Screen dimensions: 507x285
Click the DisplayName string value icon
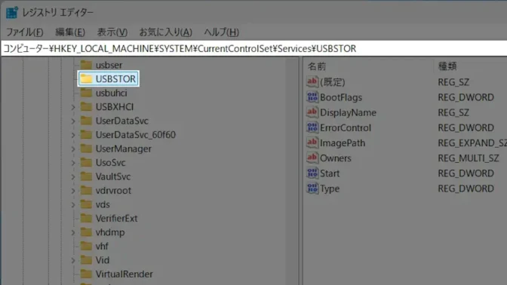click(312, 112)
